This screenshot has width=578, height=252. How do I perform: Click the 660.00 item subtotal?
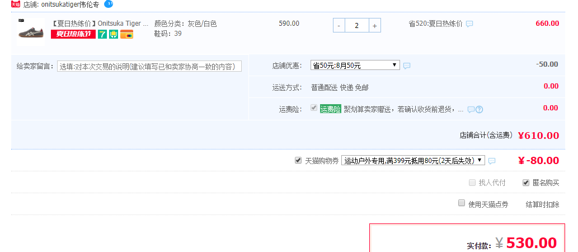point(547,24)
